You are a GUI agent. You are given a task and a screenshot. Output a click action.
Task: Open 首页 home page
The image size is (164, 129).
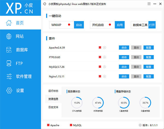pyautogui.click(x=20, y=23)
